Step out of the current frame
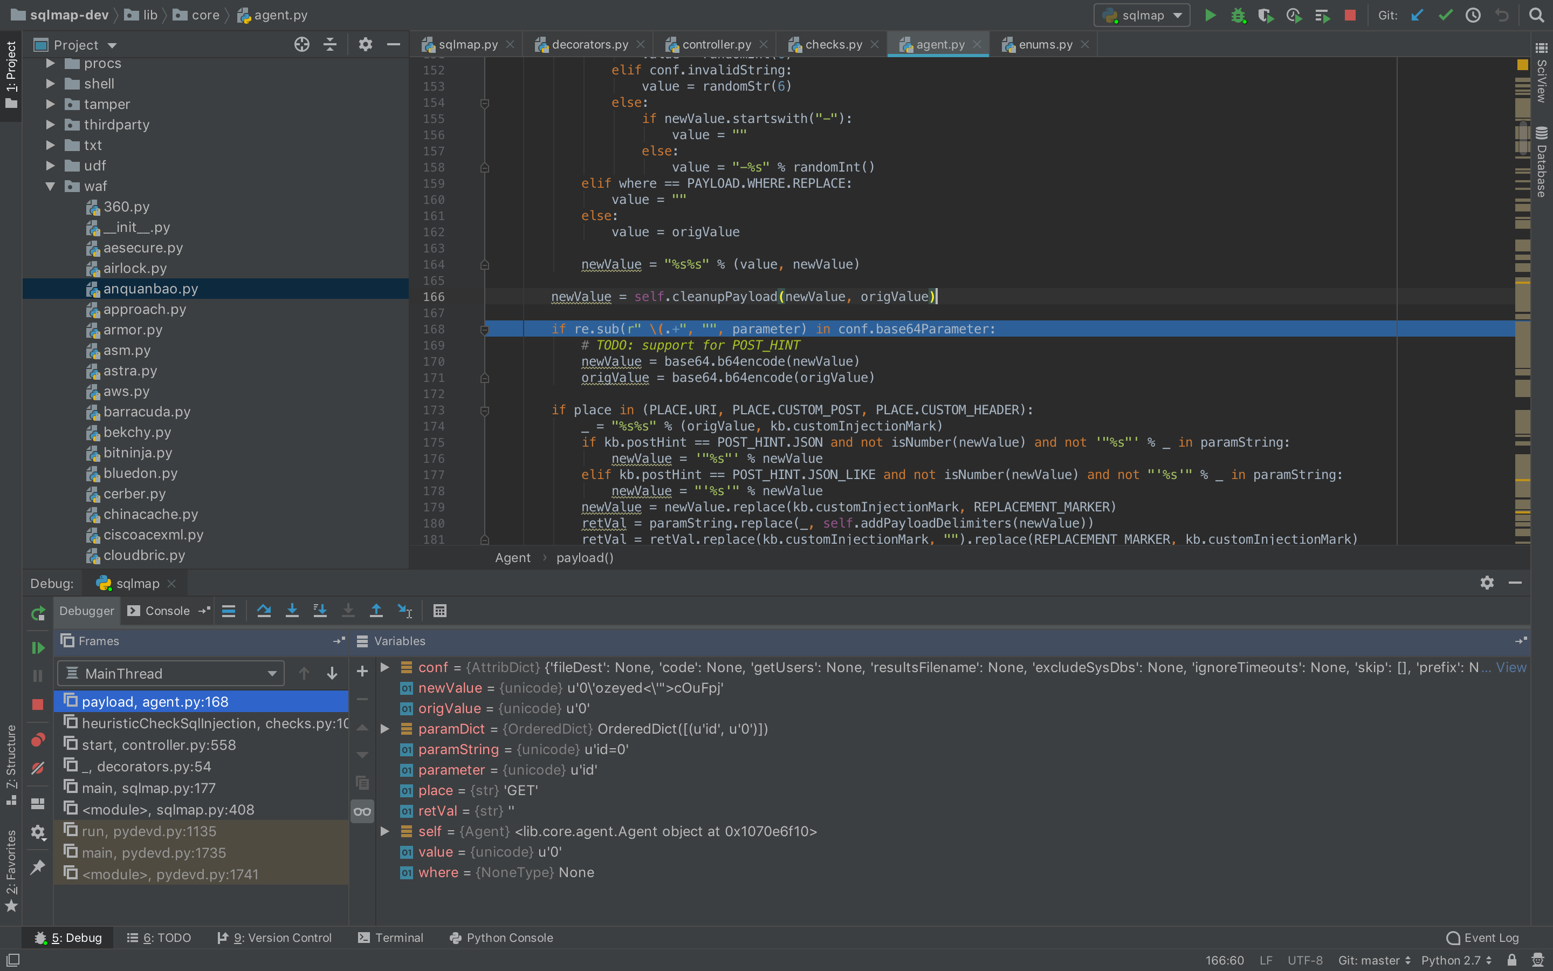This screenshot has width=1553, height=971. click(x=377, y=611)
